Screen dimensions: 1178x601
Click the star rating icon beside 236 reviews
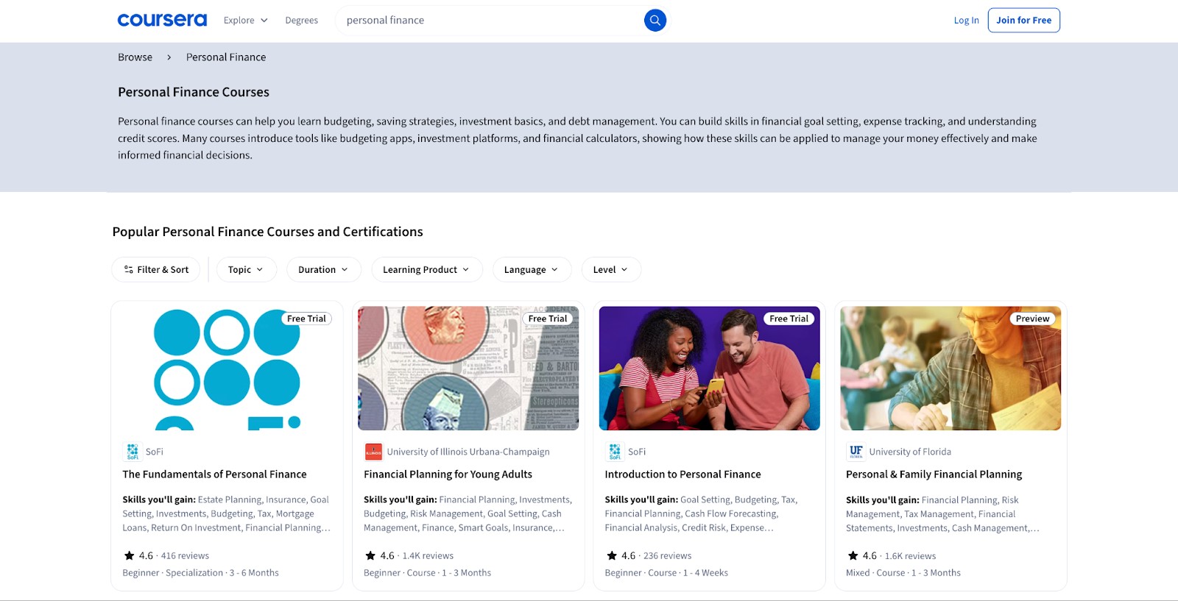click(x=612, y=555)
